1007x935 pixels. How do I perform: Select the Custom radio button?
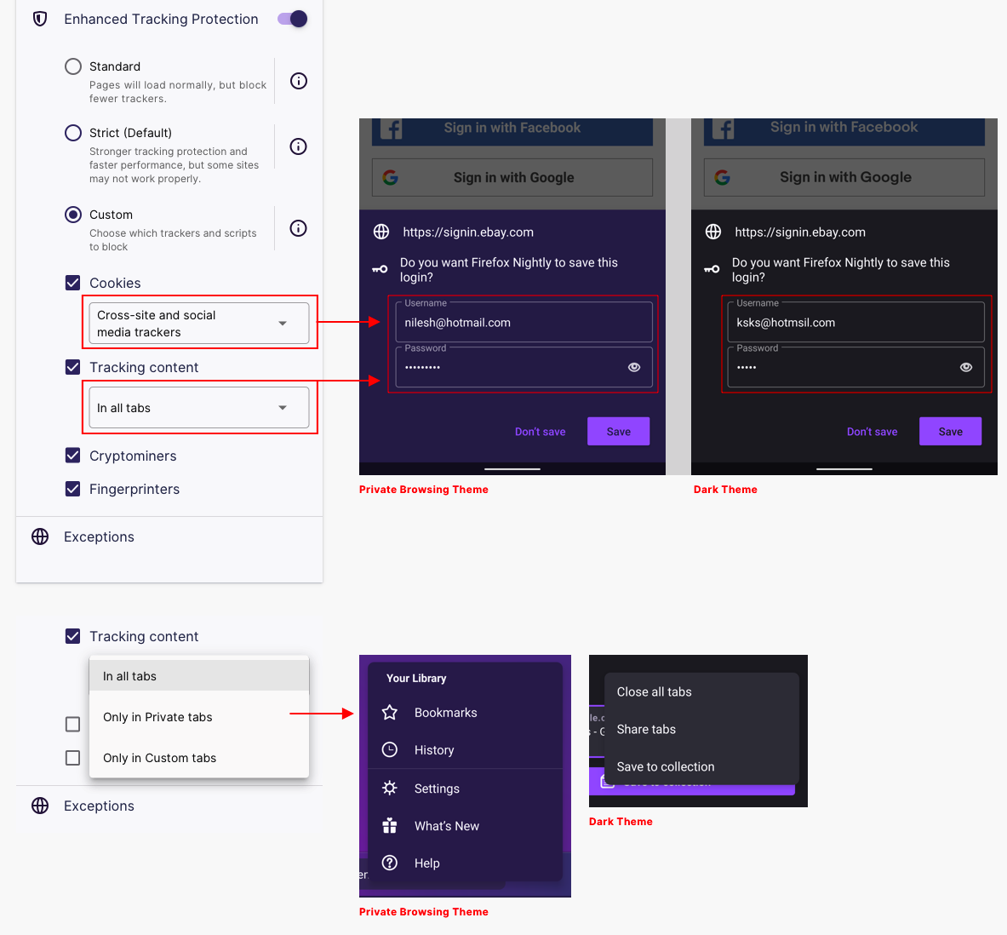73,214
